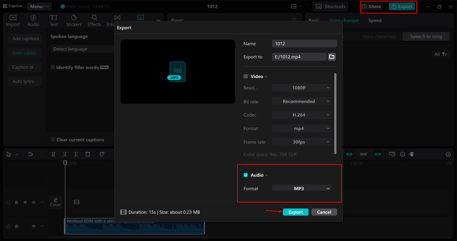Viewport: 457px width, 241px height.
Task: Mute the audio track speaker icon
Action: tap(34, 226)
